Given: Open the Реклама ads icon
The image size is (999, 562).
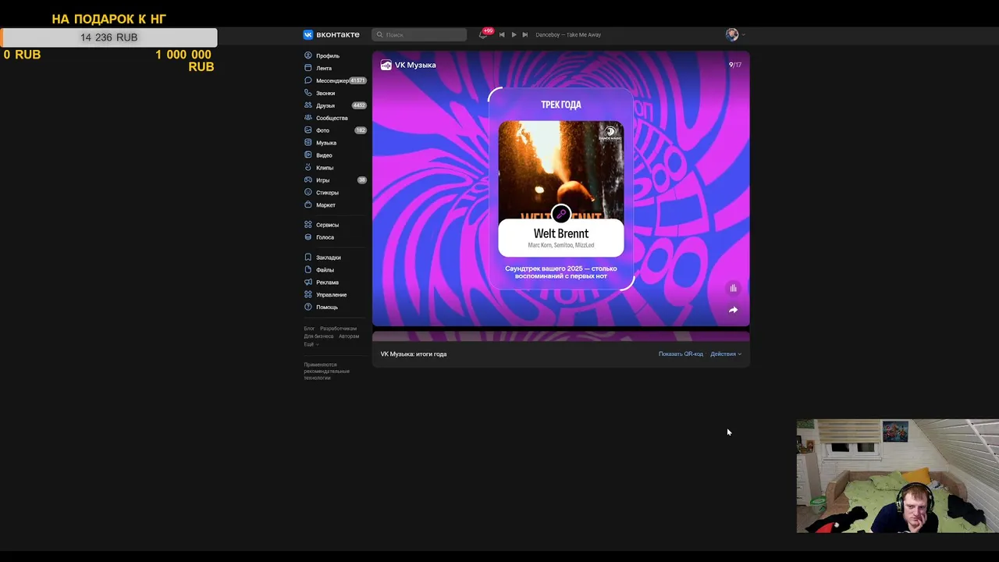Looking at the screenshot, I should coord(308,283).
